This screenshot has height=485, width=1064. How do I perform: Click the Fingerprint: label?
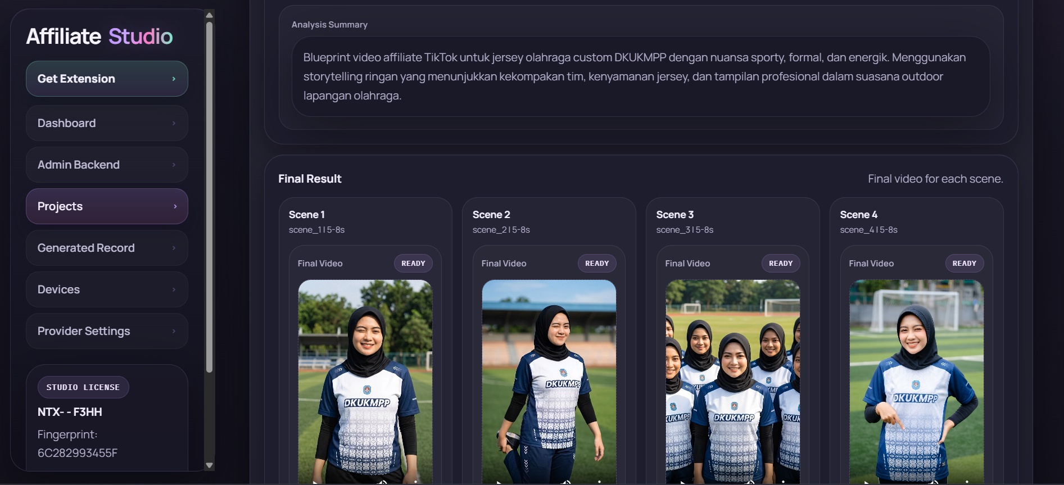67,434
